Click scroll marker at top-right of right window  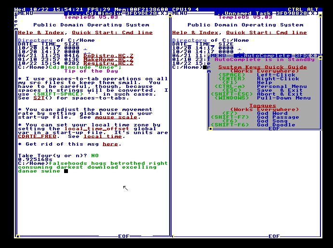point(320,15)
